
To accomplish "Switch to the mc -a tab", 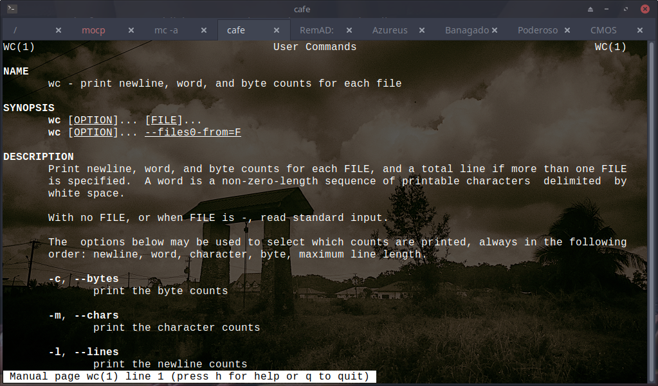I will [x=166, y=30].
